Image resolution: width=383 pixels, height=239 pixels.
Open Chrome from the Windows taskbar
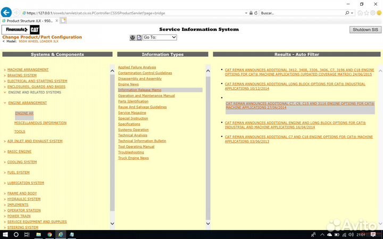(49, 234)
